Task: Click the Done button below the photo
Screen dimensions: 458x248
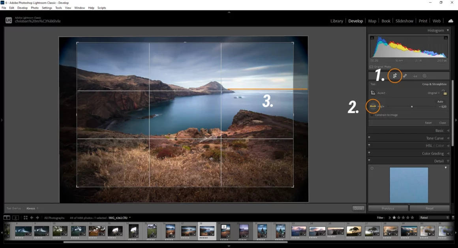Action: pos(358,208)
